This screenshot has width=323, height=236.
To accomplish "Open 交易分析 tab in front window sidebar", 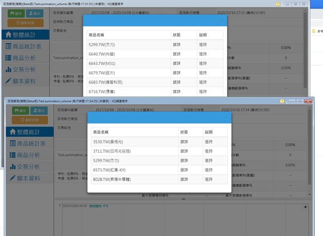I will click(x=30, y=167).
